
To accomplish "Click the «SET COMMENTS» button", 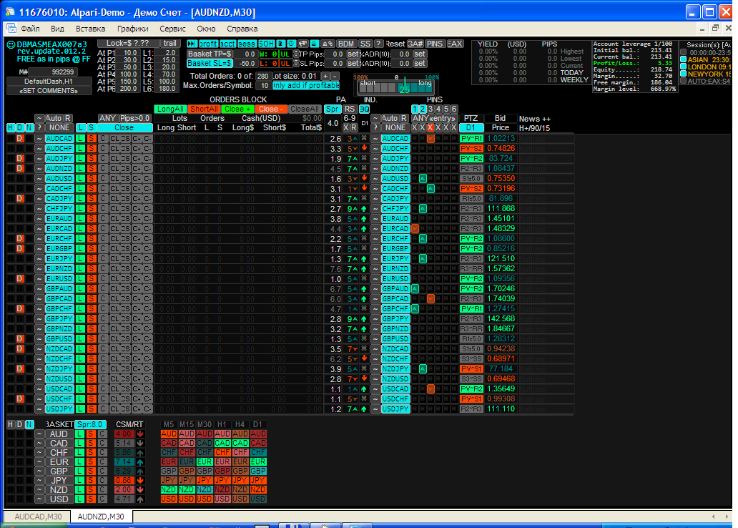I will pos(49,90).
